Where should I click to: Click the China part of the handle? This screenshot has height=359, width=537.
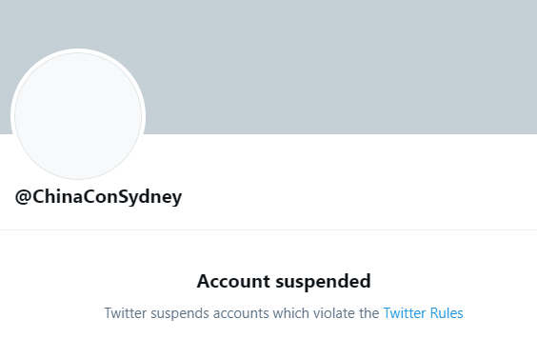click(58, 196)
